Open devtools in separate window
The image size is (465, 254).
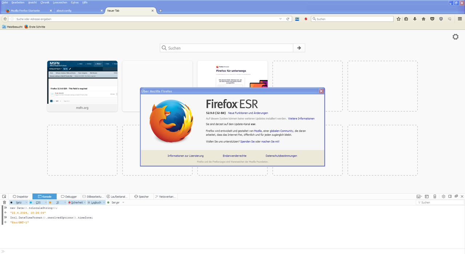point(456,196)
